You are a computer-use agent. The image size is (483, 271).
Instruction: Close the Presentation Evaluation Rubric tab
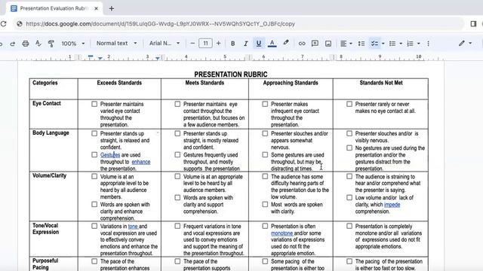coord(96,8)
